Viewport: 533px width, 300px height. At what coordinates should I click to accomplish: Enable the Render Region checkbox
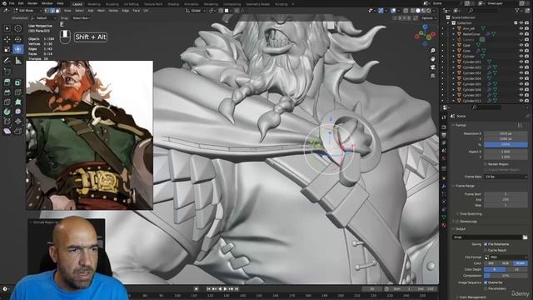[486, 164]
